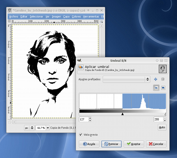The image size is (177, 158).
Task: Maximize the Caroline image window
Action: 97,10
